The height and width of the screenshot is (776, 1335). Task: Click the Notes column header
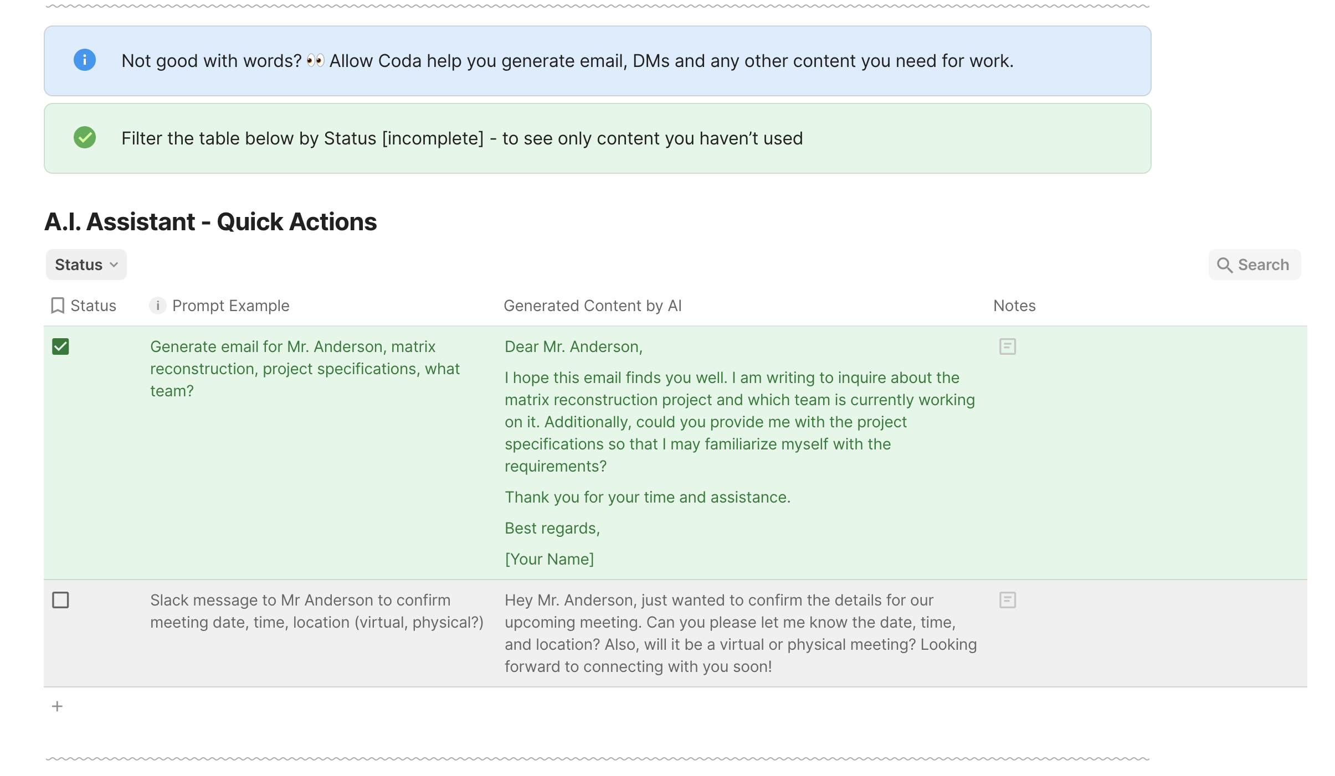(1014, 306)
